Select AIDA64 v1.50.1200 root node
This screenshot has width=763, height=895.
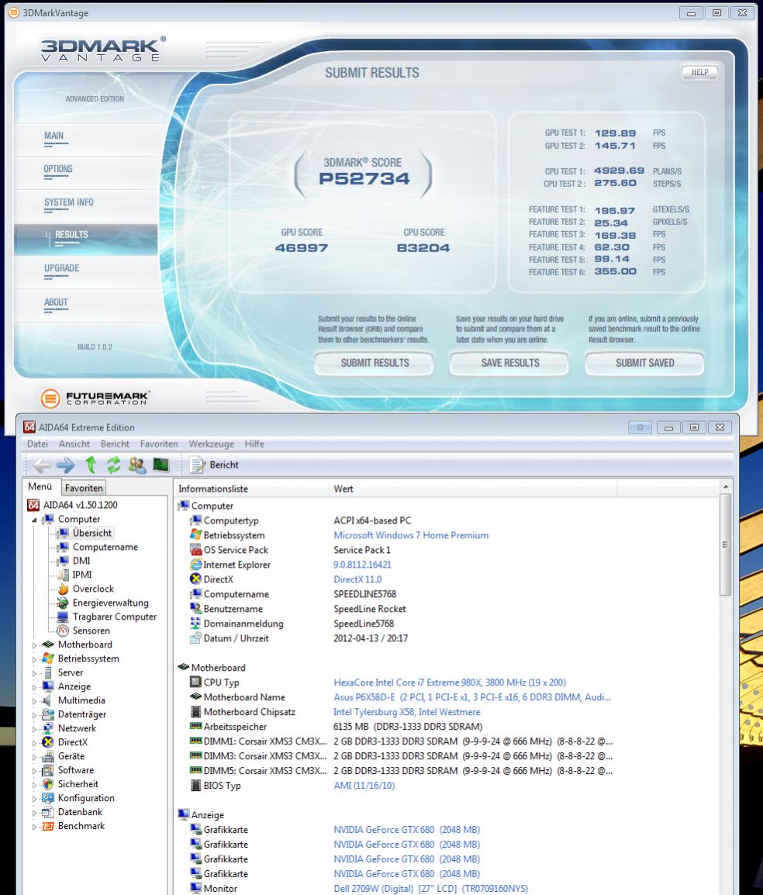[80, 505]
